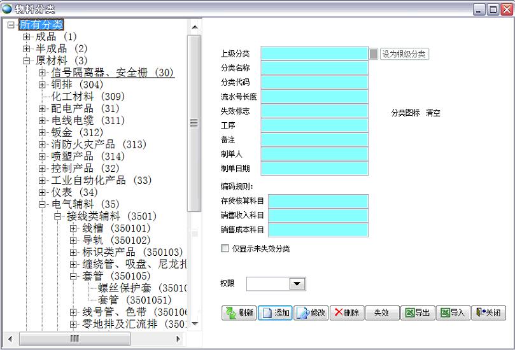Click the 刷新 refresh button
This screenshot has height=350, width=515.
pyautogui.click(x=239, y=313)
